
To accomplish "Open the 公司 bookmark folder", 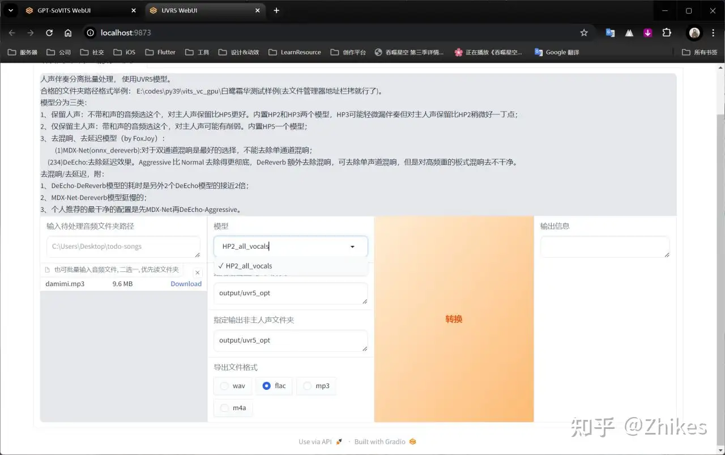I will (x=59, y=52).
